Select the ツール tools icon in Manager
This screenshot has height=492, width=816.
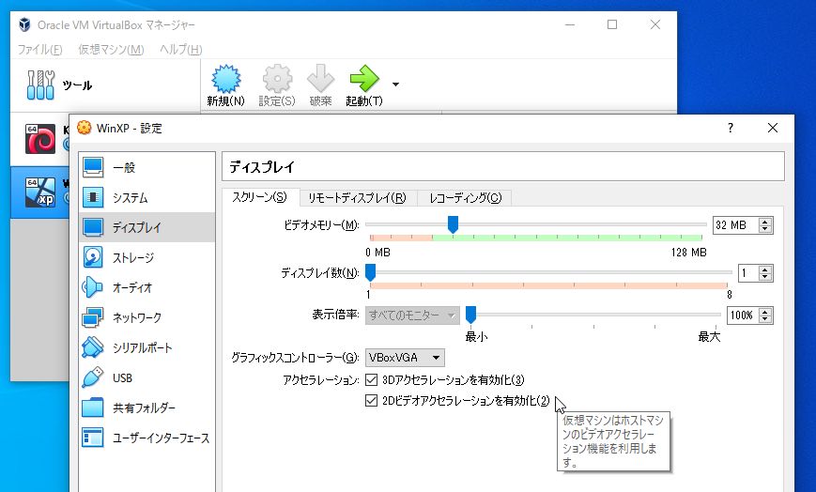pyautogui.click(x=40, y=85)
